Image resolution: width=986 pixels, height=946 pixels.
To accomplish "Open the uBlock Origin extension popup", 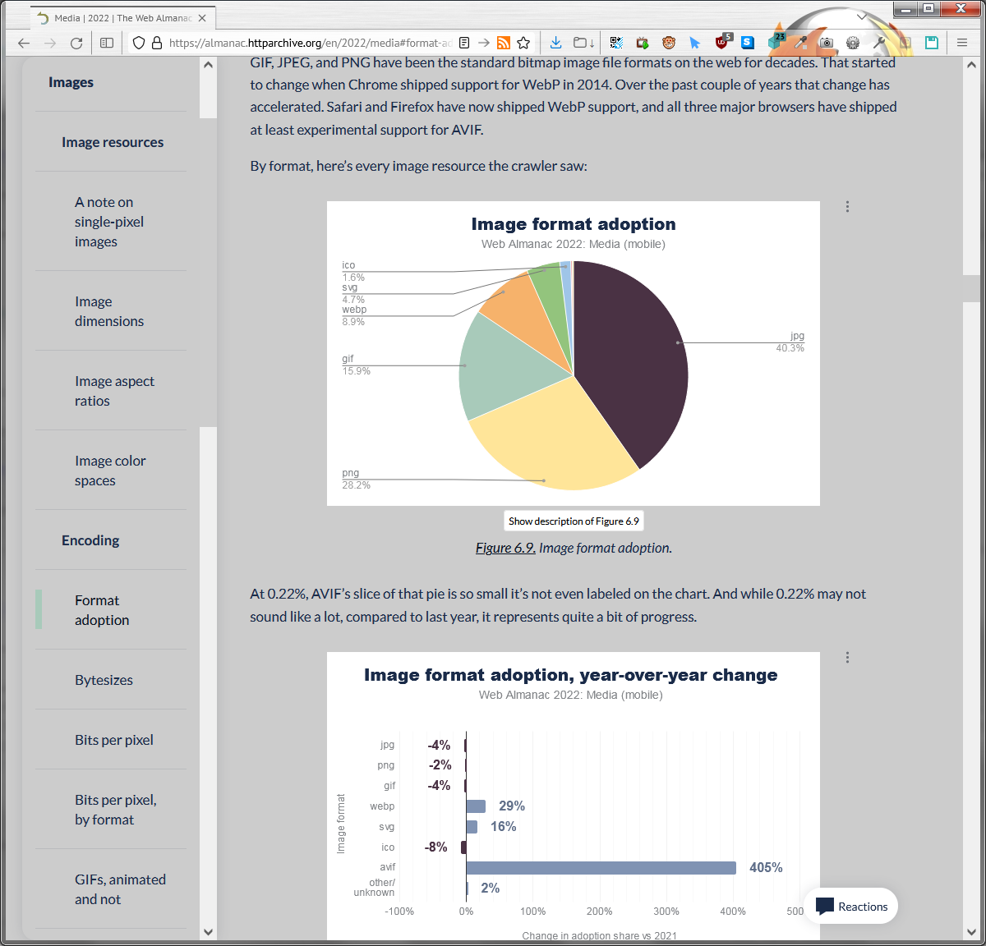I will tap(722, 41).
